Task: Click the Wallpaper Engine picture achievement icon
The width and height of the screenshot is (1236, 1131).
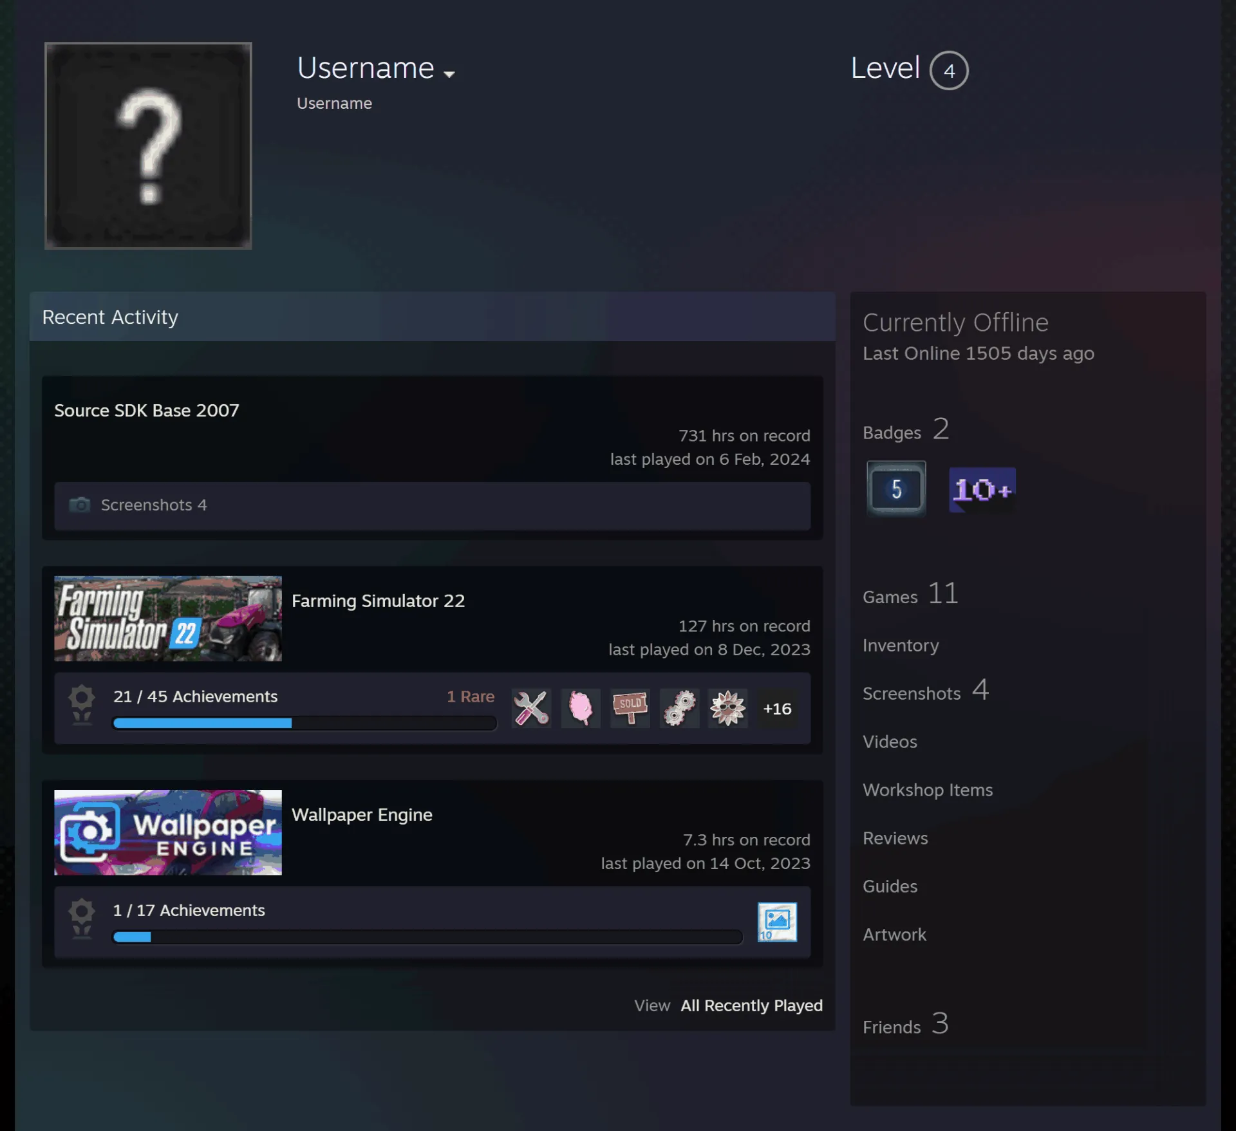Action: (x=777, y=922)
